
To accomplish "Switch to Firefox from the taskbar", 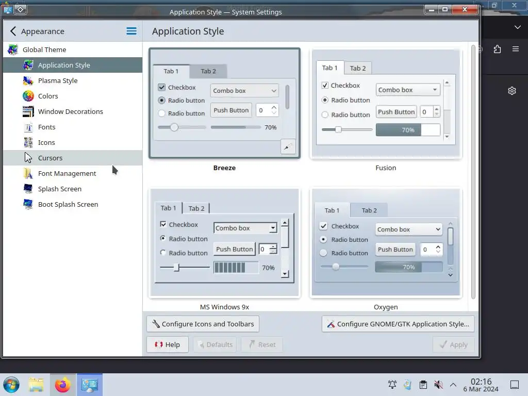I will 63,385.
